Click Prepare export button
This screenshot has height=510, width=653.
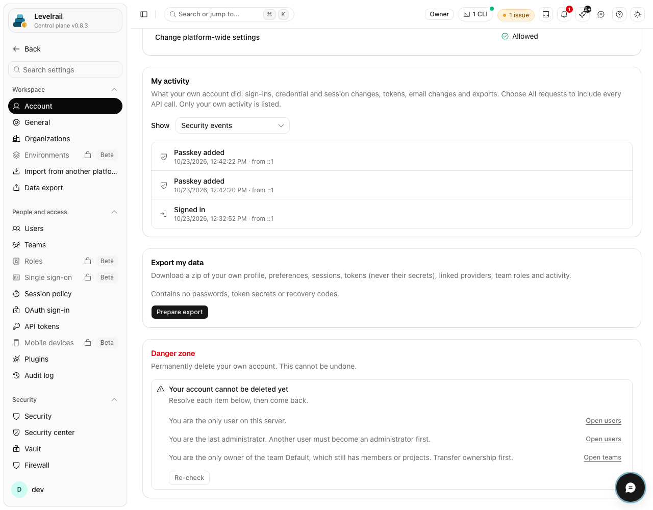pyautogui.click(x=180, y=312)
